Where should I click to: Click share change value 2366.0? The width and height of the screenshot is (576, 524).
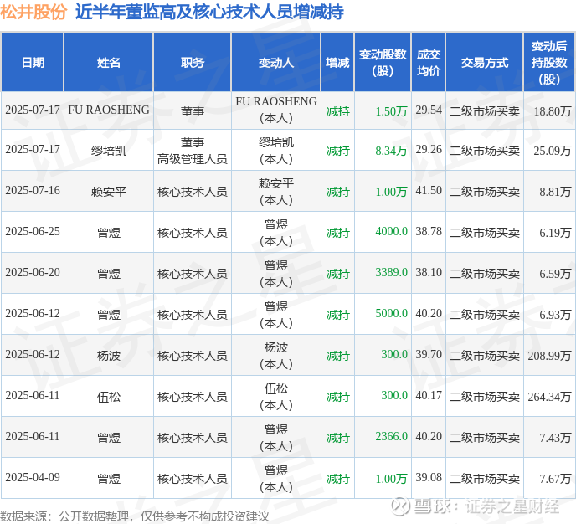[391, 436]
